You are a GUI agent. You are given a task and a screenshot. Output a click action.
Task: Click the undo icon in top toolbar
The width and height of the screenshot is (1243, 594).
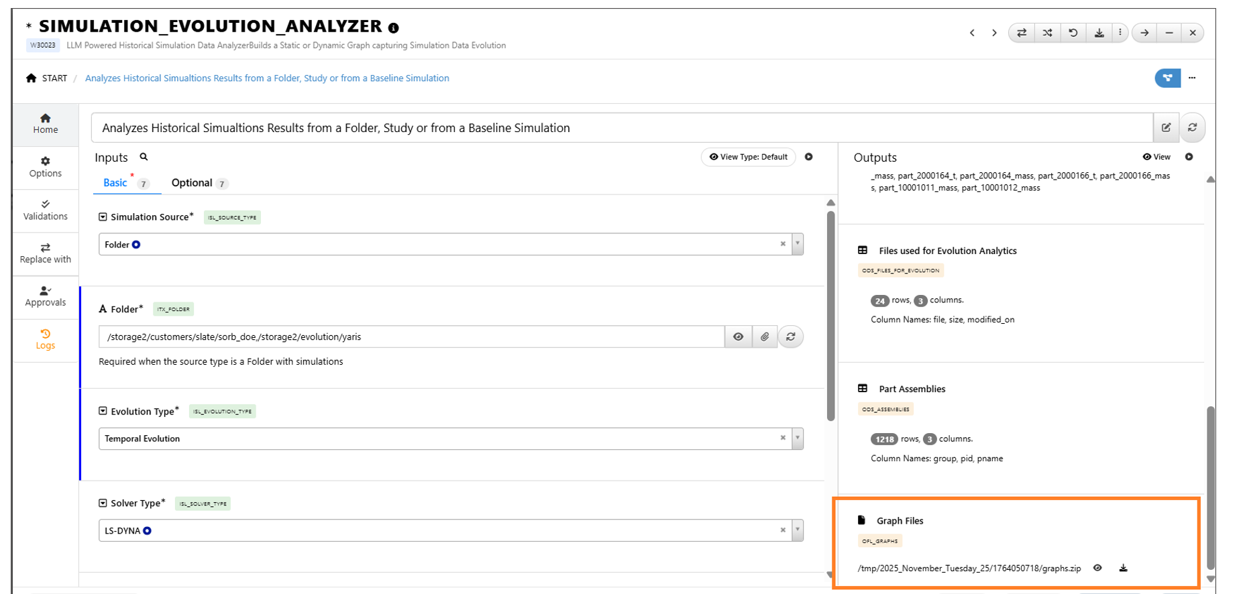pyautogui.click(x=1073, y=33)
